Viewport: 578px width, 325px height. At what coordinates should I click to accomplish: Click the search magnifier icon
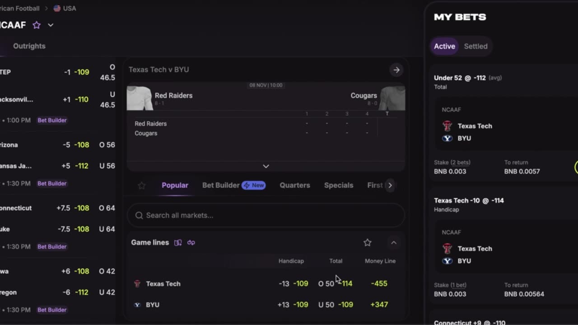(x=139, y=215)
